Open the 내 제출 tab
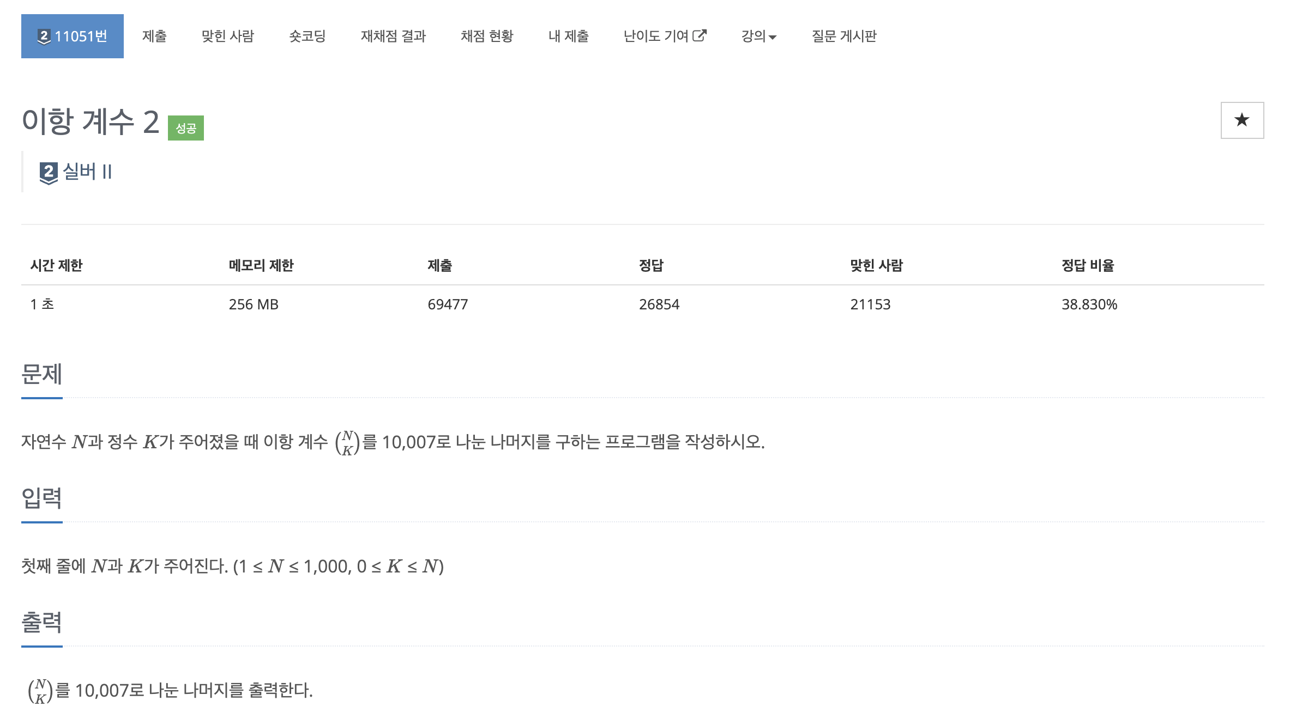Image resolution: width=1290 pixels, height=719 pixels. [x=568, y=36]
